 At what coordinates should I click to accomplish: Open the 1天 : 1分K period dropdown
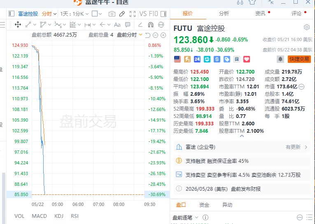pyautogui.click(x=75, y=14)
